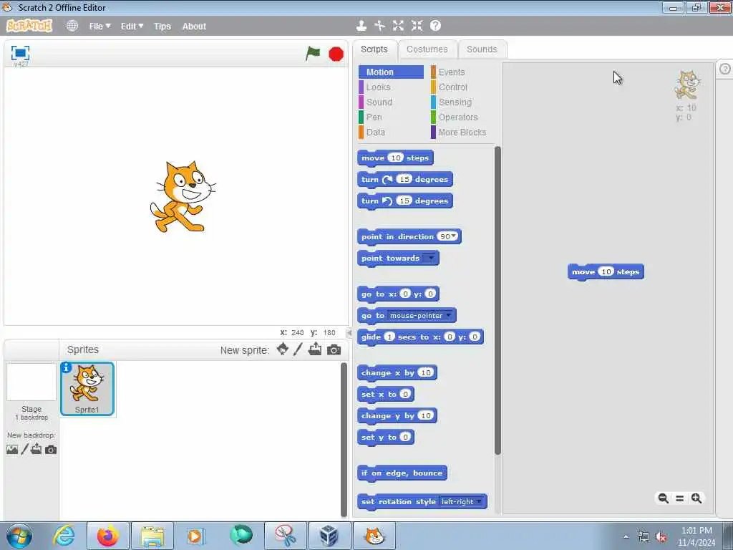
Task: Open Firefox from the taskbar
Action: pos(108,536)
